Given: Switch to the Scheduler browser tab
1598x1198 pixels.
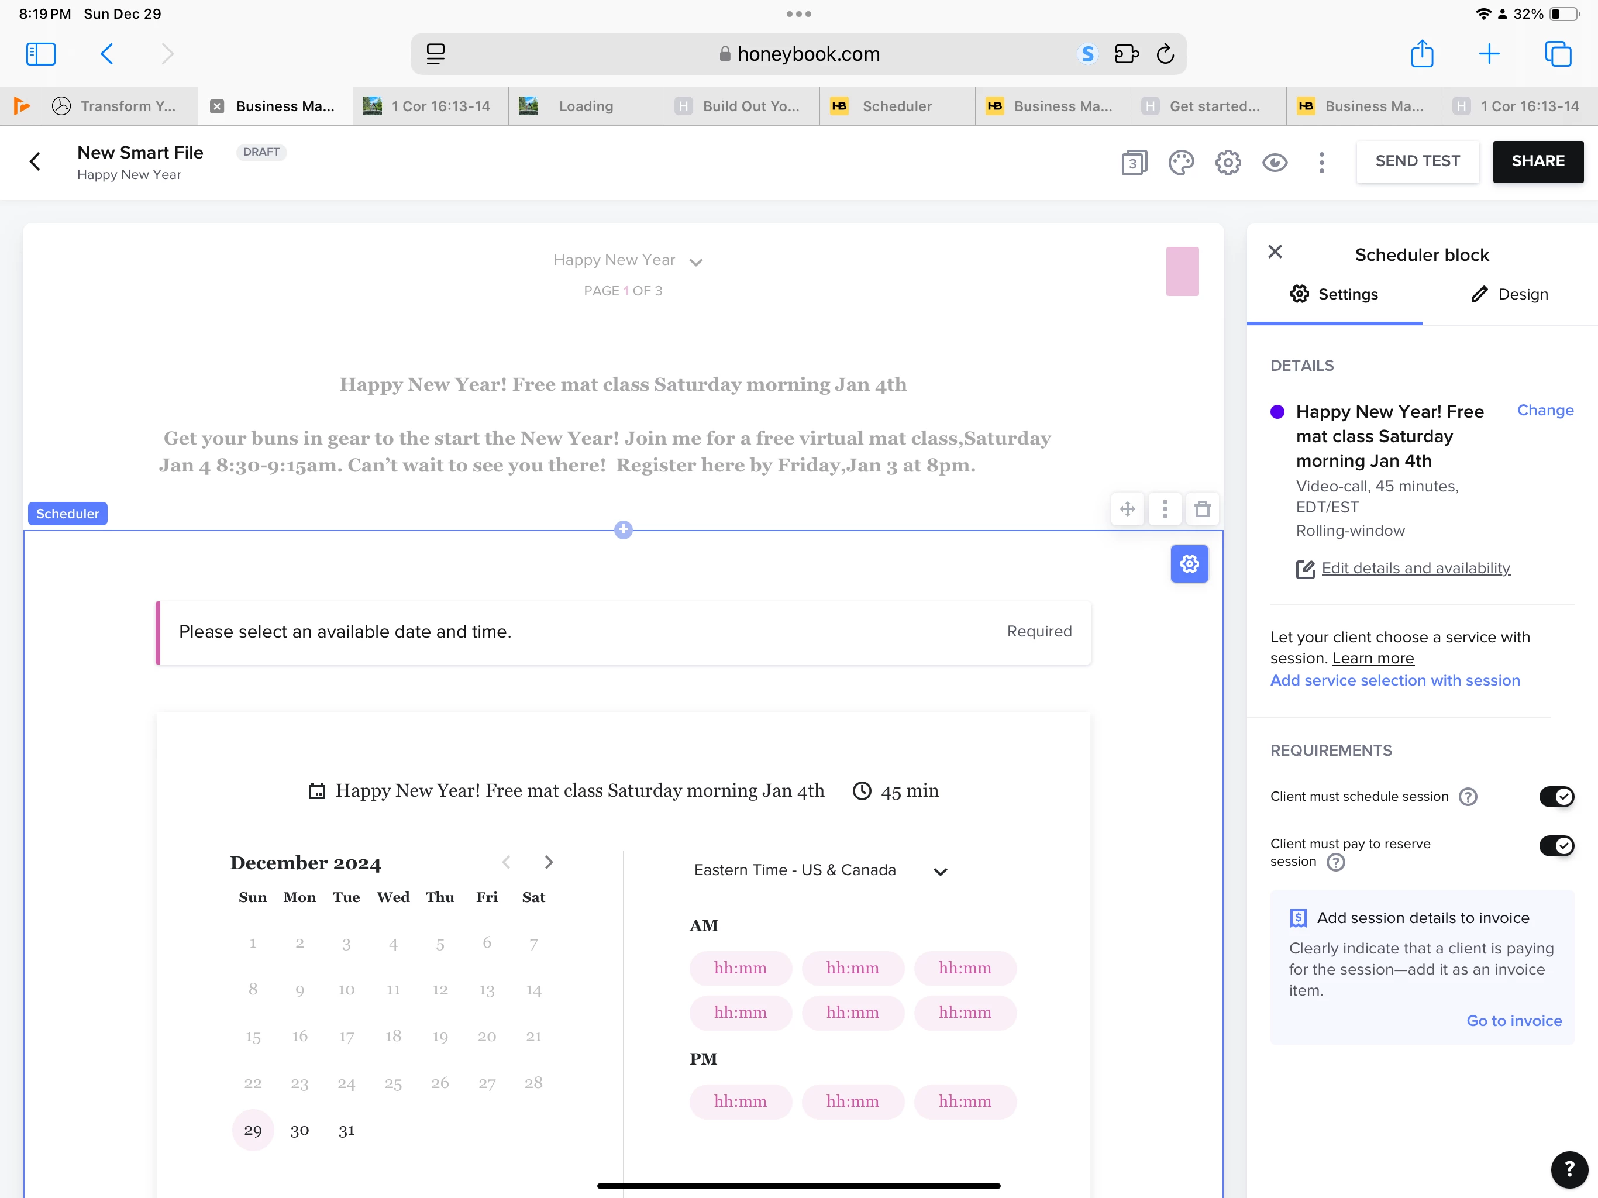Looking at the screenshot, I should tap(897, 106).
